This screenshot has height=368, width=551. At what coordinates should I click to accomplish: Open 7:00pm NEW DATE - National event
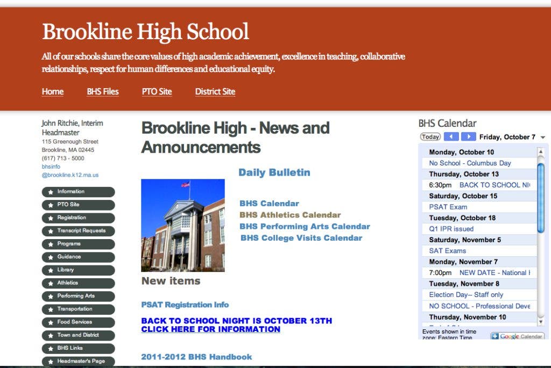(x=479, y=272)
